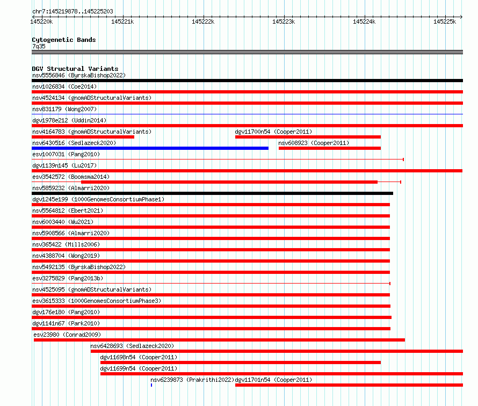The width and height of the screenshot is (478, 406).
Task: Click nsv5859232 (Almarri2020) label
Action: 71,188
